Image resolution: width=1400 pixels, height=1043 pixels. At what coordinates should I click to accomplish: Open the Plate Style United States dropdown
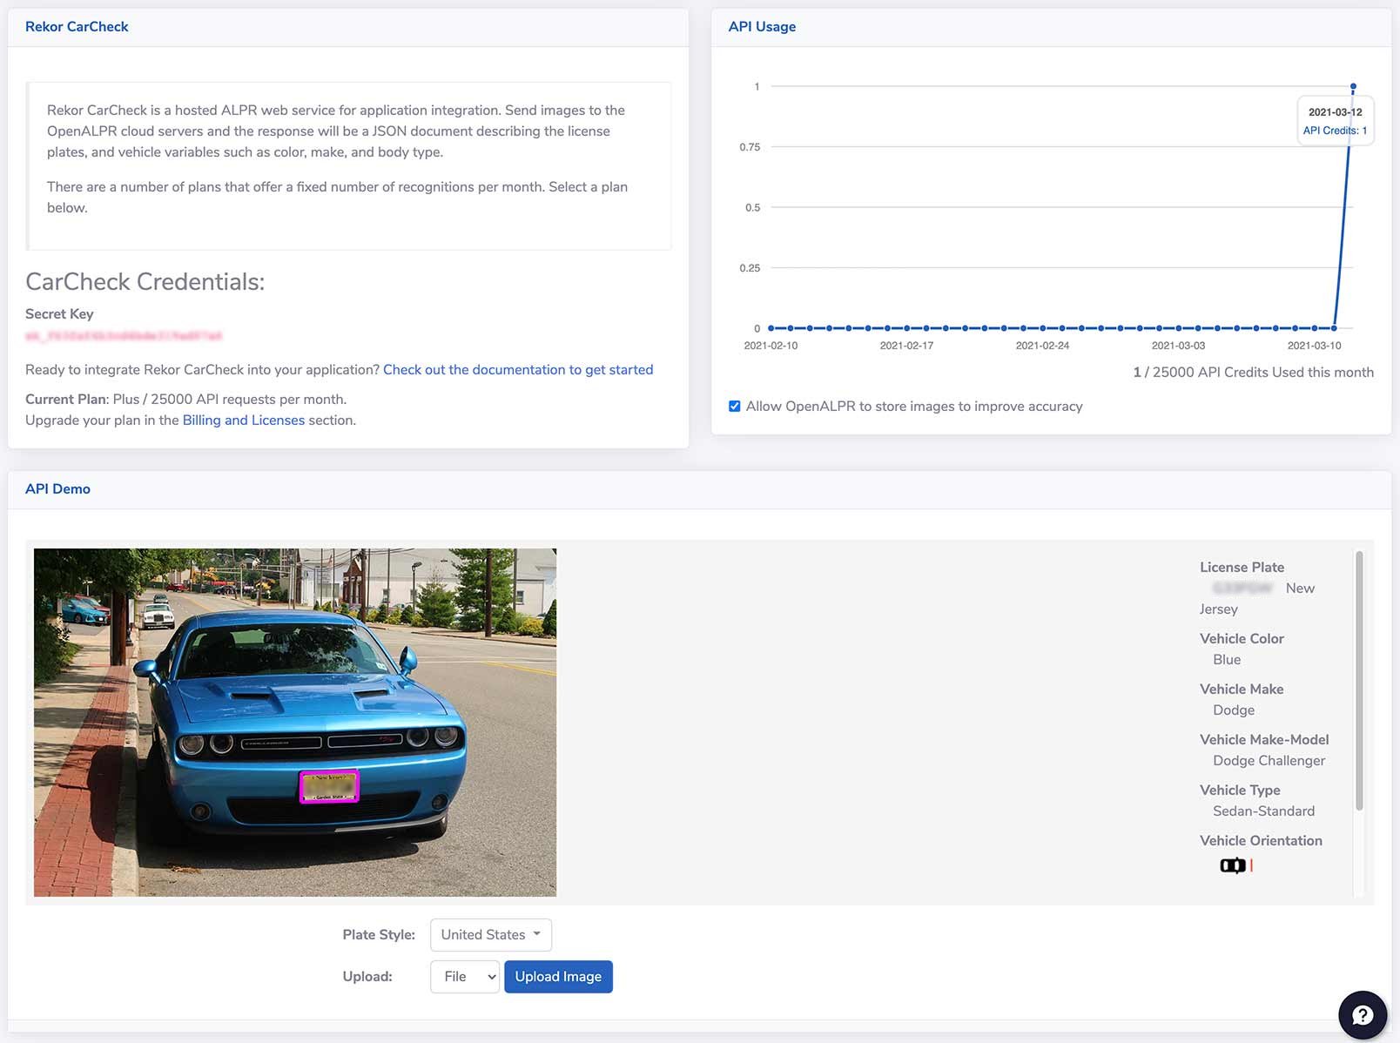pyautogui.click(x=490, y=934)
